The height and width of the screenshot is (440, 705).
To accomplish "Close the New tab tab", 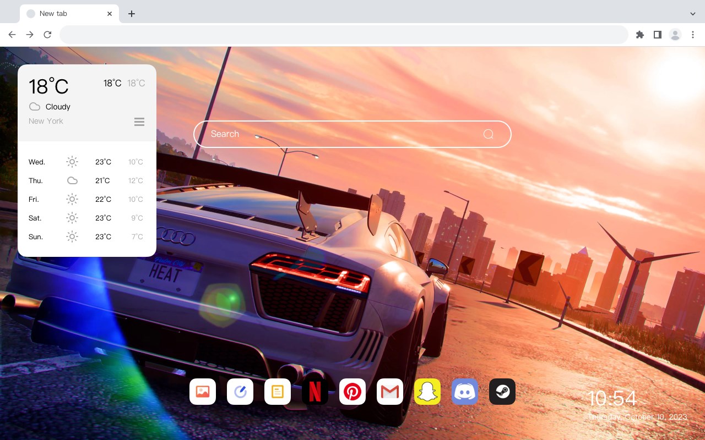I will click(x=110, y=14).
